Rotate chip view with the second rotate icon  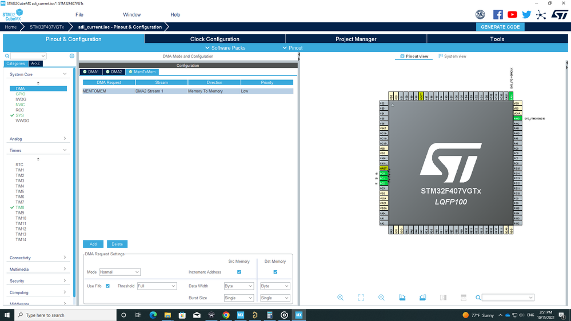click(422, 298)
